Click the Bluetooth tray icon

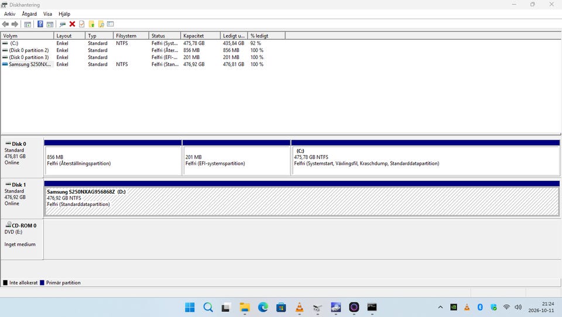point(480,307)
